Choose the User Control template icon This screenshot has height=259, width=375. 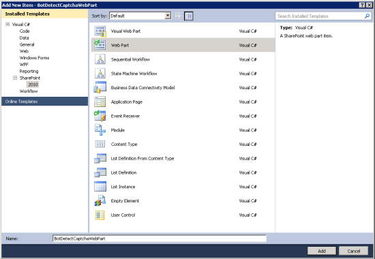coord(100,215)
